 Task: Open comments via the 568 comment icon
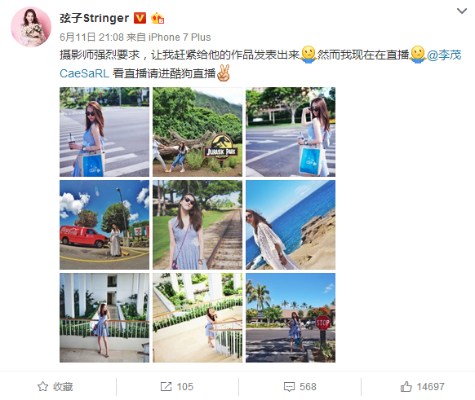(289, 387)
